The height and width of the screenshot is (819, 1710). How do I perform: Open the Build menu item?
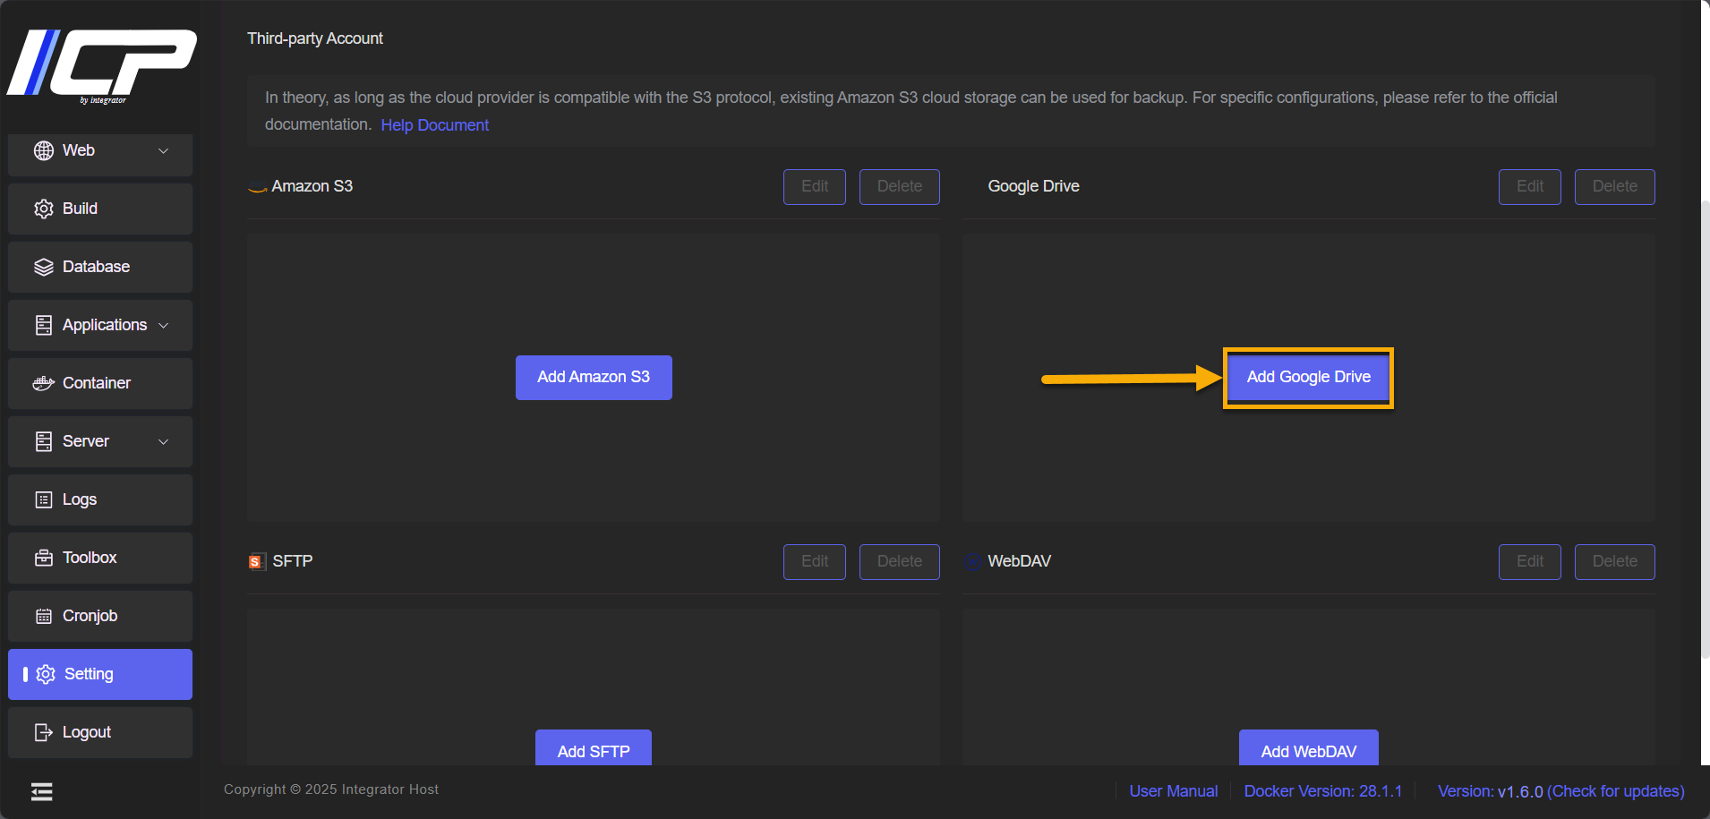[100, 209]
